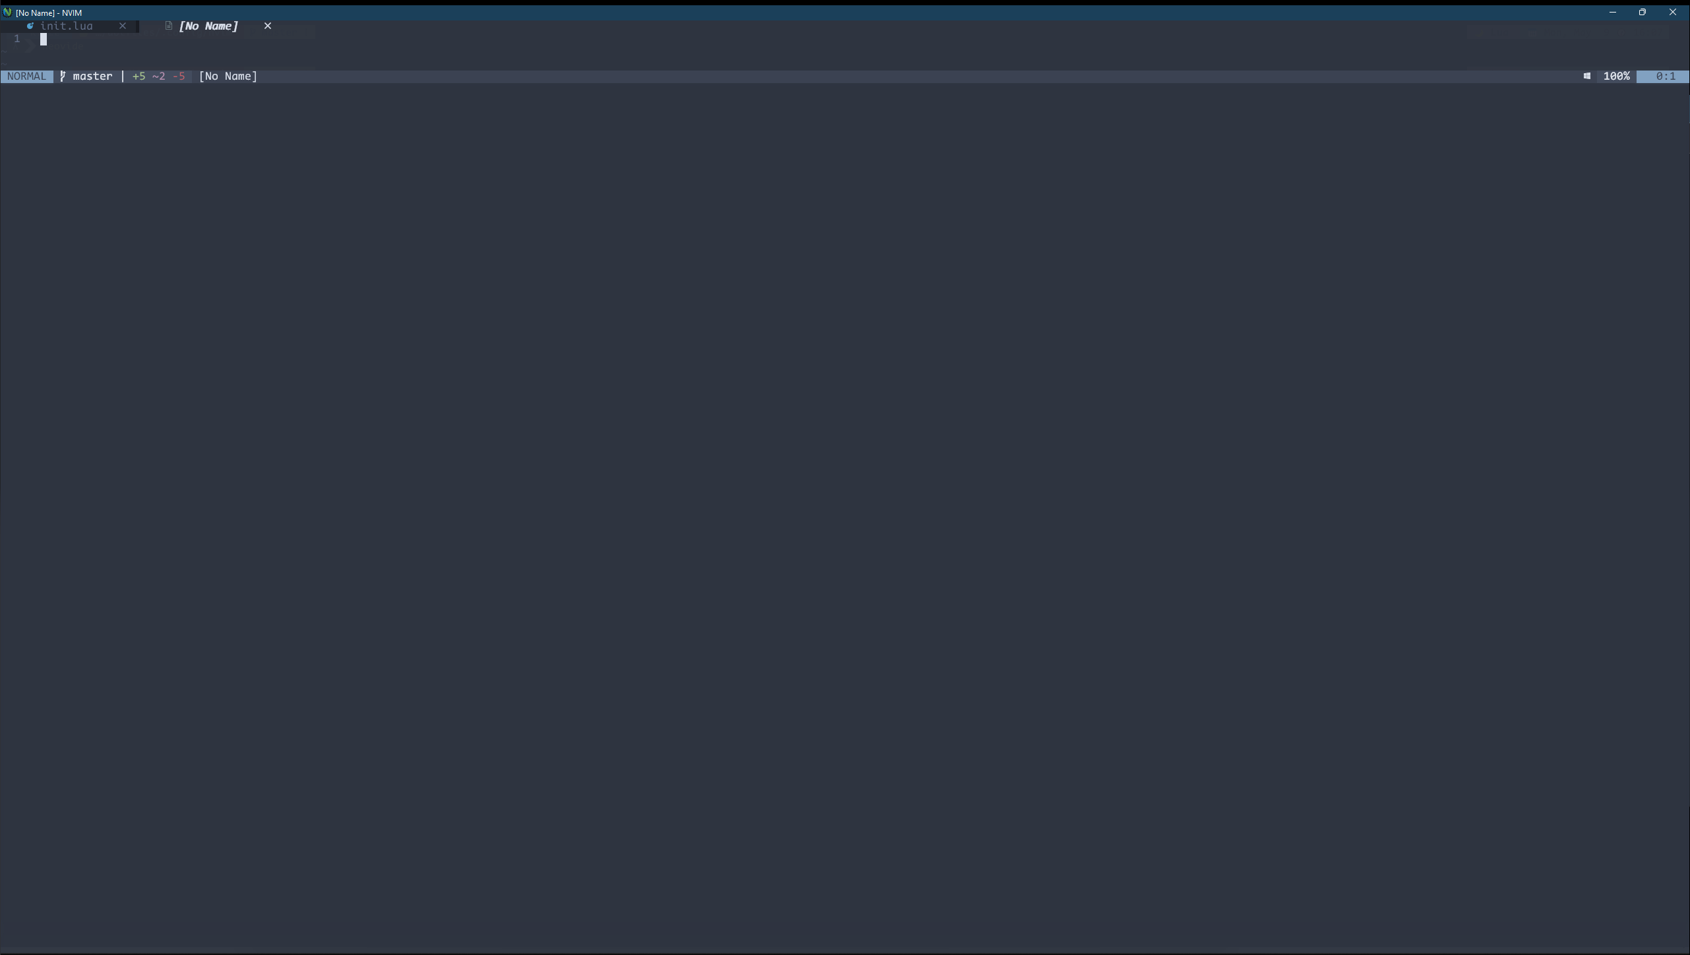Close the init.lua buffer tab

pyautogui.click(x=123, y=26)
